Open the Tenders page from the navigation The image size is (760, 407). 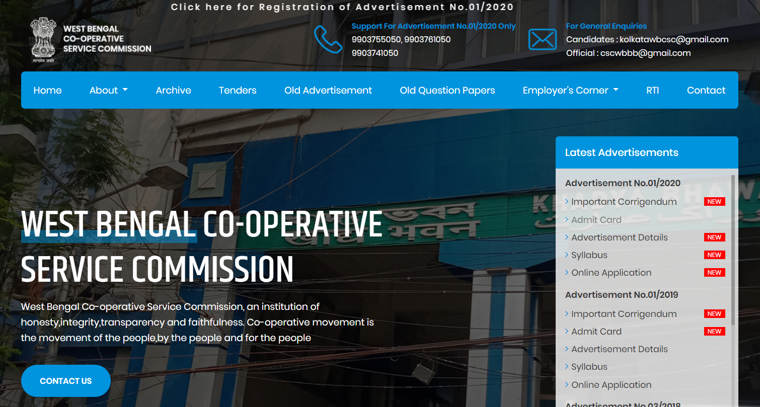click(238, 90)
